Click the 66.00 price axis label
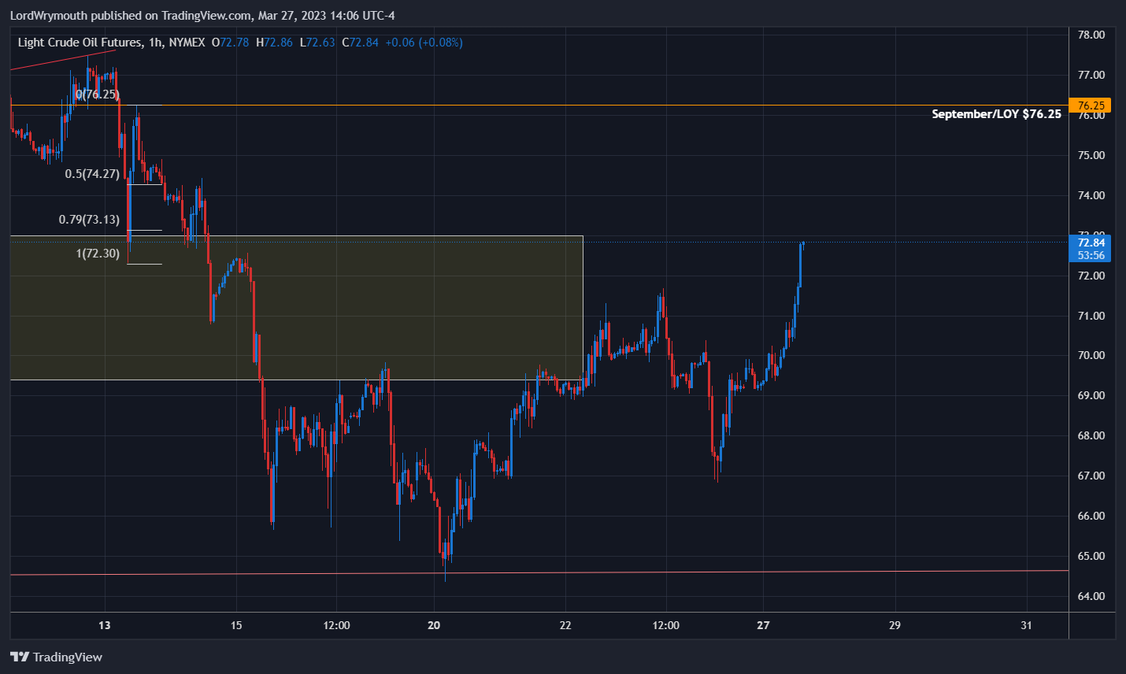Viewport: 1126px width, 674px height. pyautogui.click(x=1091, y=516)
